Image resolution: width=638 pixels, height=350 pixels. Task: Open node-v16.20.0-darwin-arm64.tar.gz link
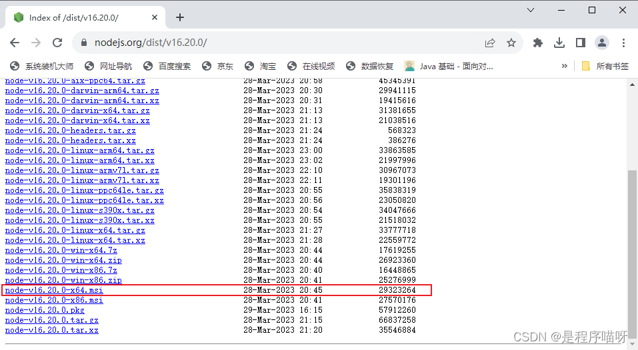click(82, 90)
